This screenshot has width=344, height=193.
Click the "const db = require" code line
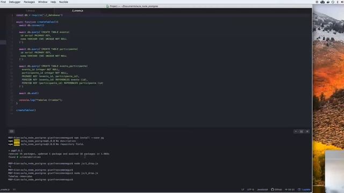tap(39, 16)
